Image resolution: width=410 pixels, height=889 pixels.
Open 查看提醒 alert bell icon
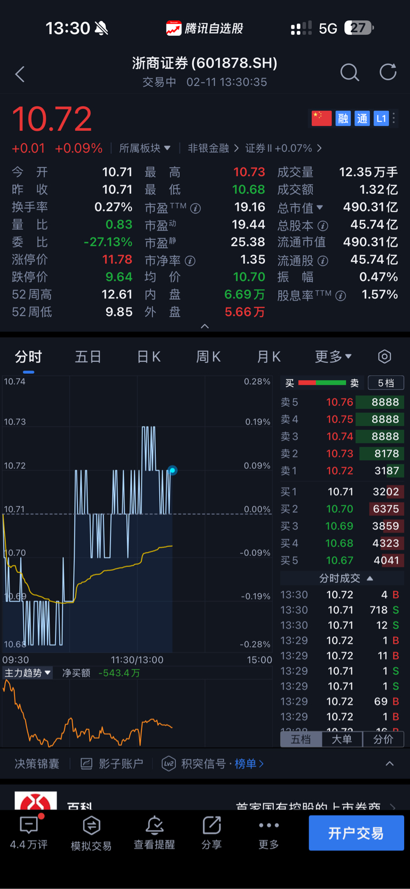tap(154, 825)
